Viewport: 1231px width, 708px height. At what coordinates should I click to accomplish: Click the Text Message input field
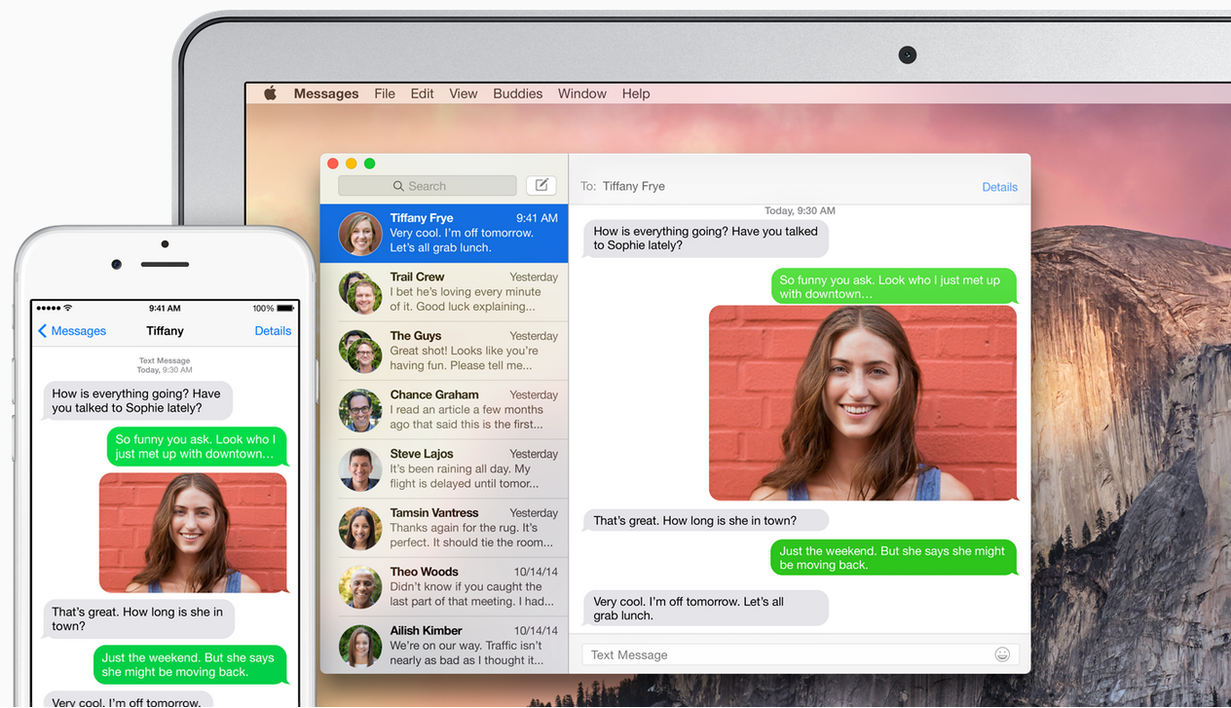[779, 654]
